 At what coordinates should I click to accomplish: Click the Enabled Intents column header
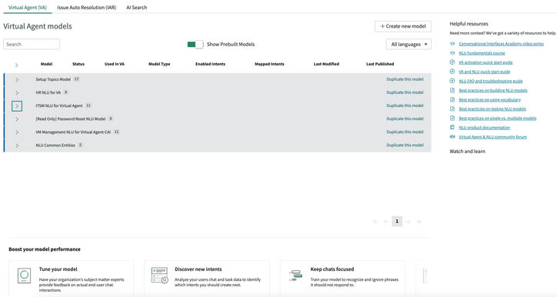click(210, 64)
